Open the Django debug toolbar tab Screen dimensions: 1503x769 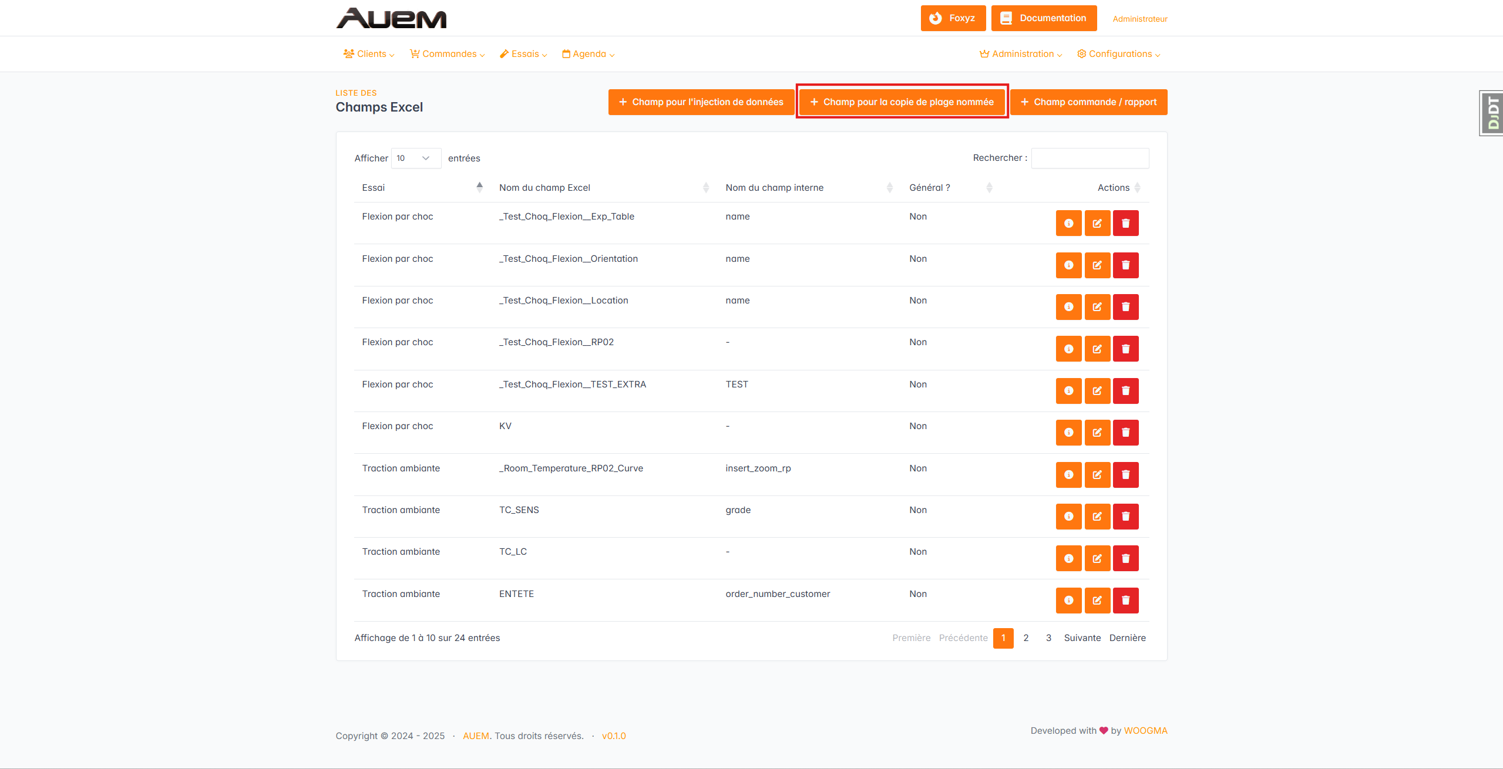(x=1492, y=113)
